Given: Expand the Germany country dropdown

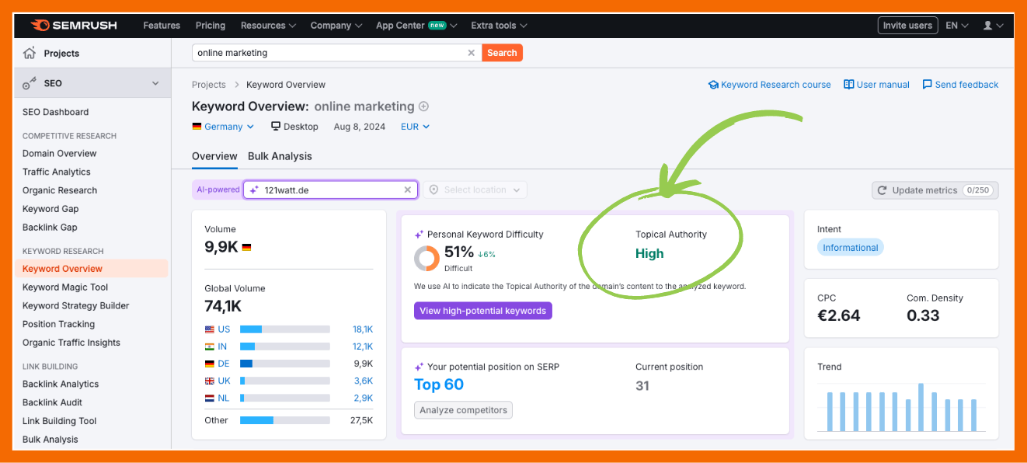Looking at the screenshot, I should pyautogui.click(x=223, y=127).
